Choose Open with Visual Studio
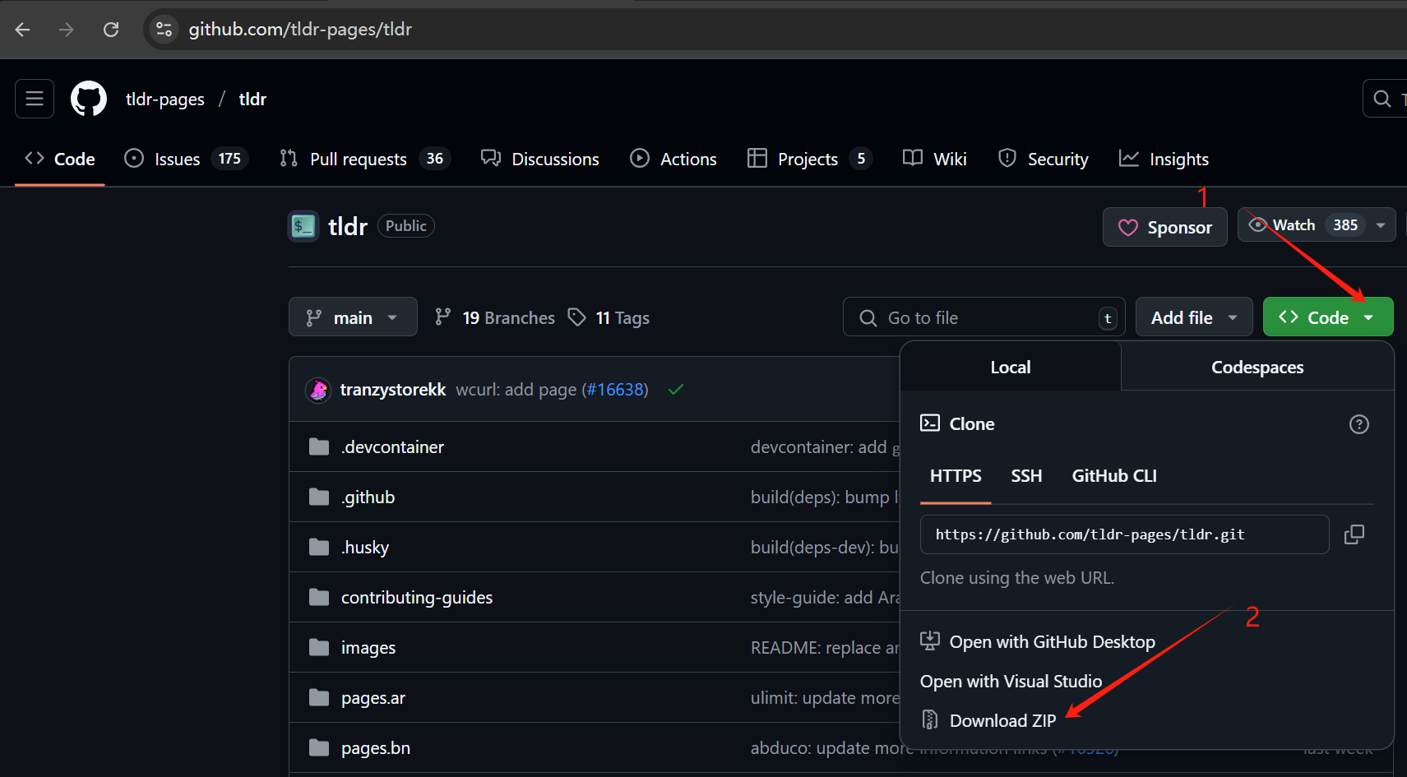1407x777 pixels. tap(1011, 681)
